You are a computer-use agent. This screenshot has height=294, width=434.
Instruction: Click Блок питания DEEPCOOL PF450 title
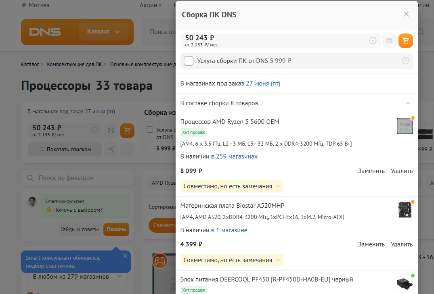[x=266, y=279]
